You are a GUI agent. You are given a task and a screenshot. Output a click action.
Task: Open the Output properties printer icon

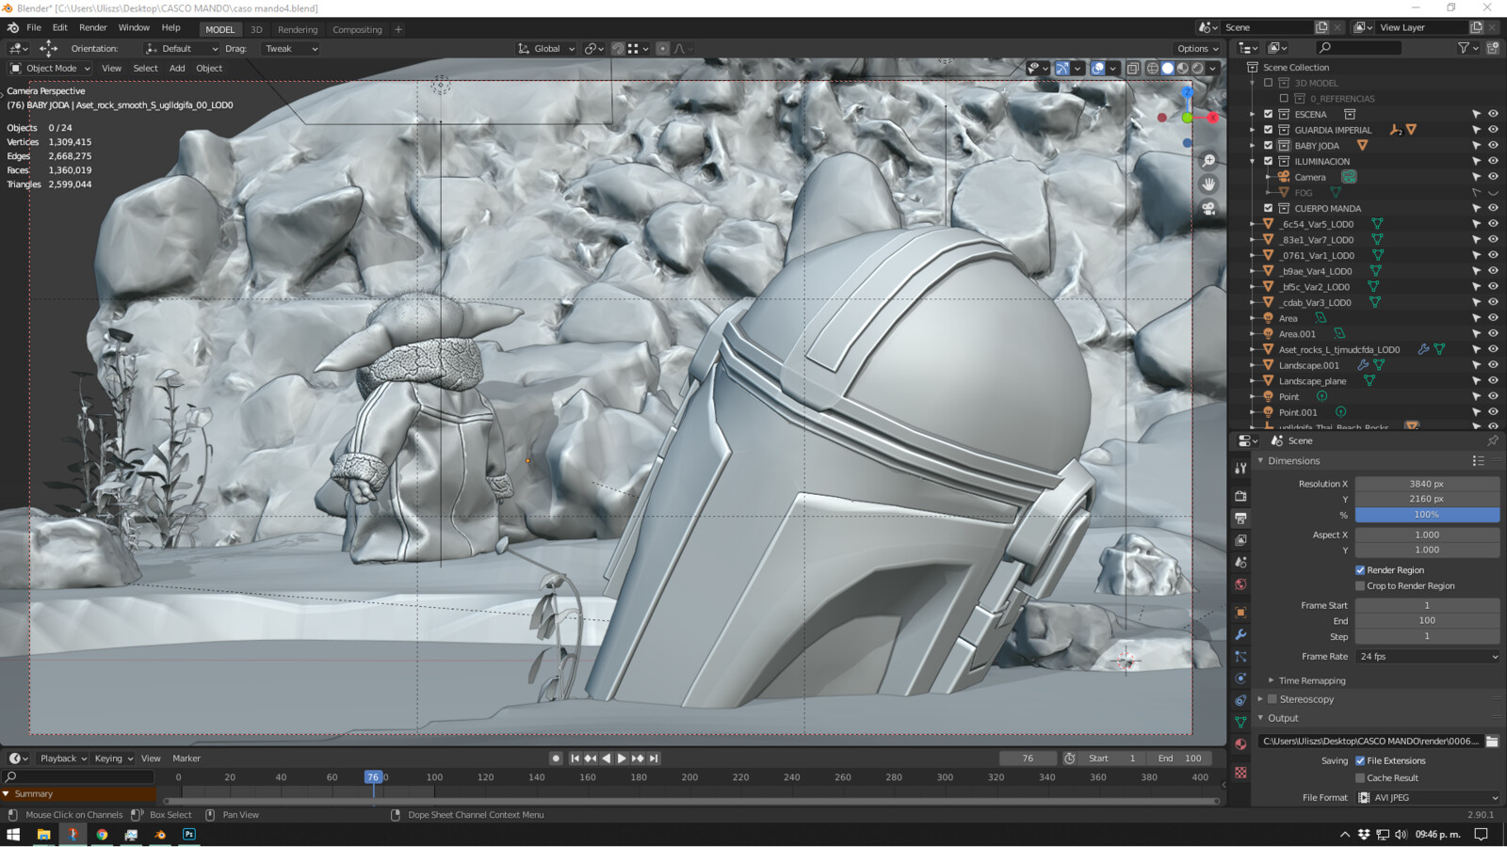[x=1240, y=519]
